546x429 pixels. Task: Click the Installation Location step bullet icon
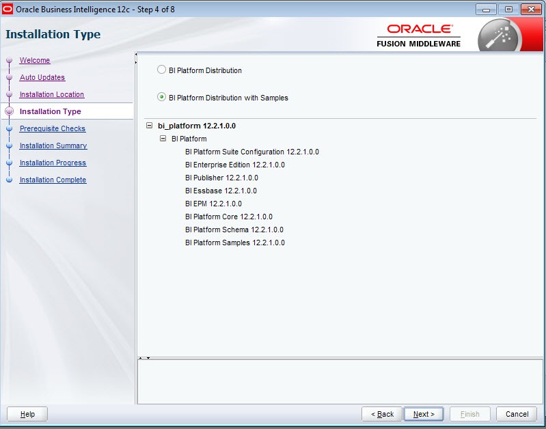pos(10,94)
